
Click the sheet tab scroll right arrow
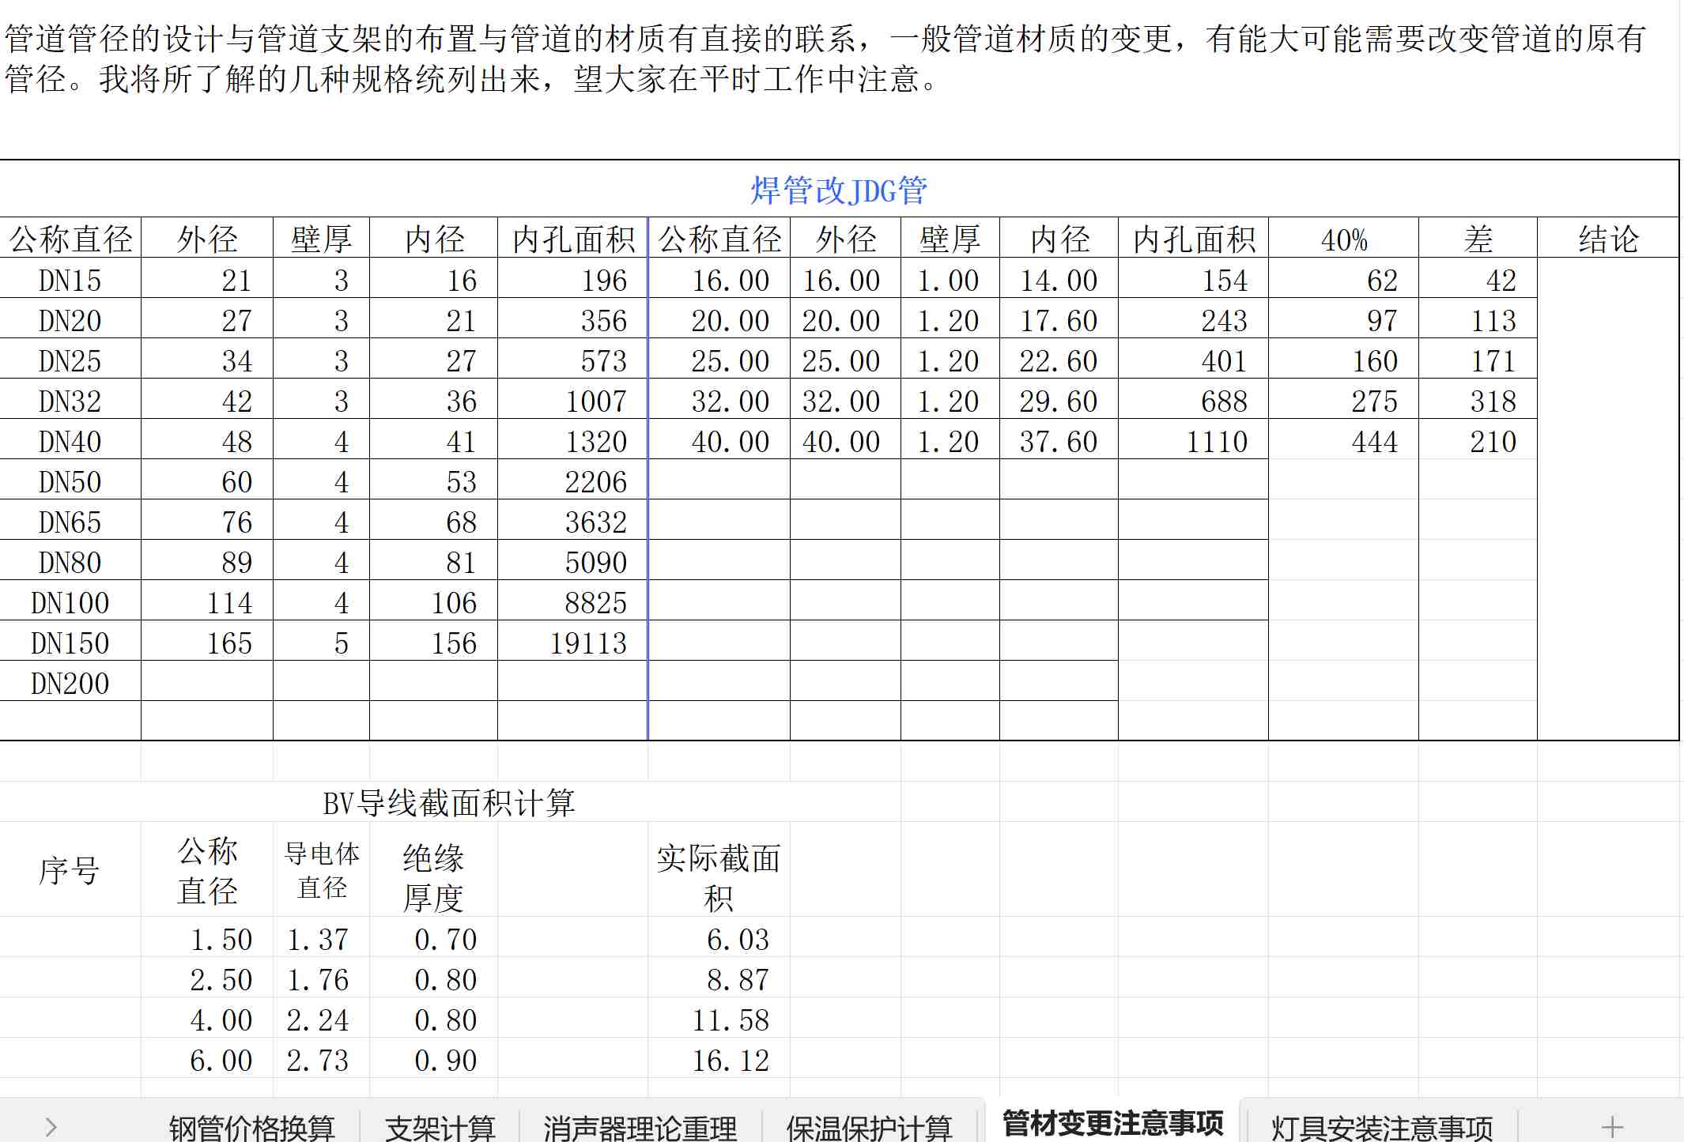(x=51, y=1126)
